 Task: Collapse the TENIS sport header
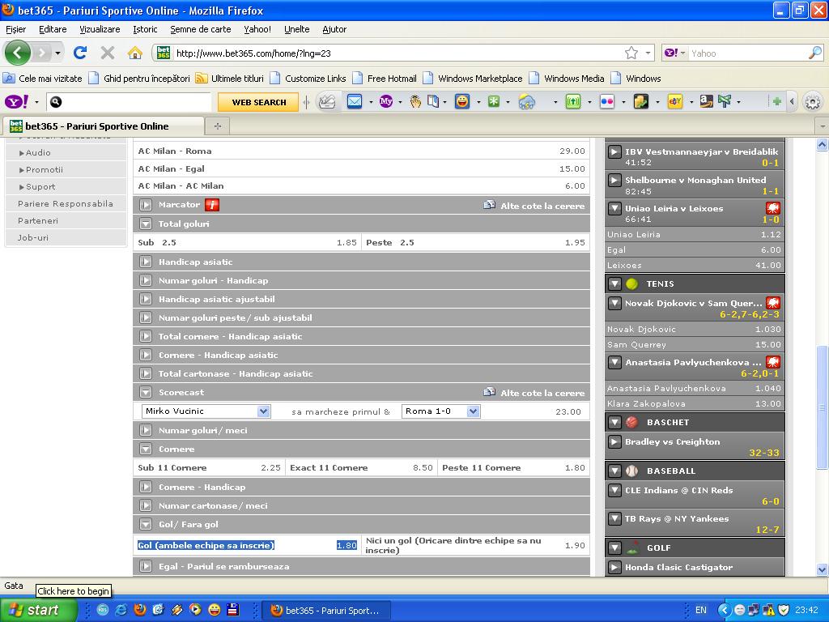614,283
